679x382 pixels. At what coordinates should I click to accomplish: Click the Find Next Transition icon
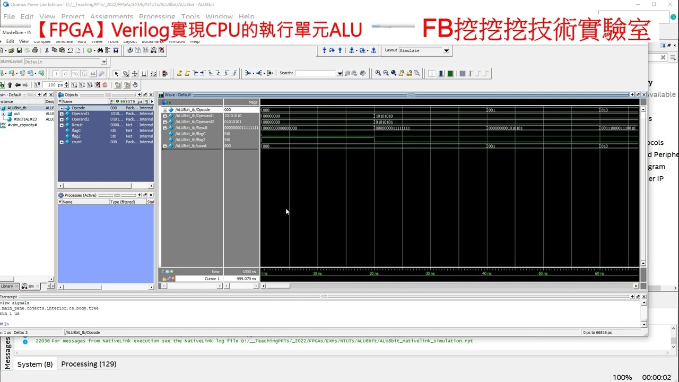coord(202,73)
